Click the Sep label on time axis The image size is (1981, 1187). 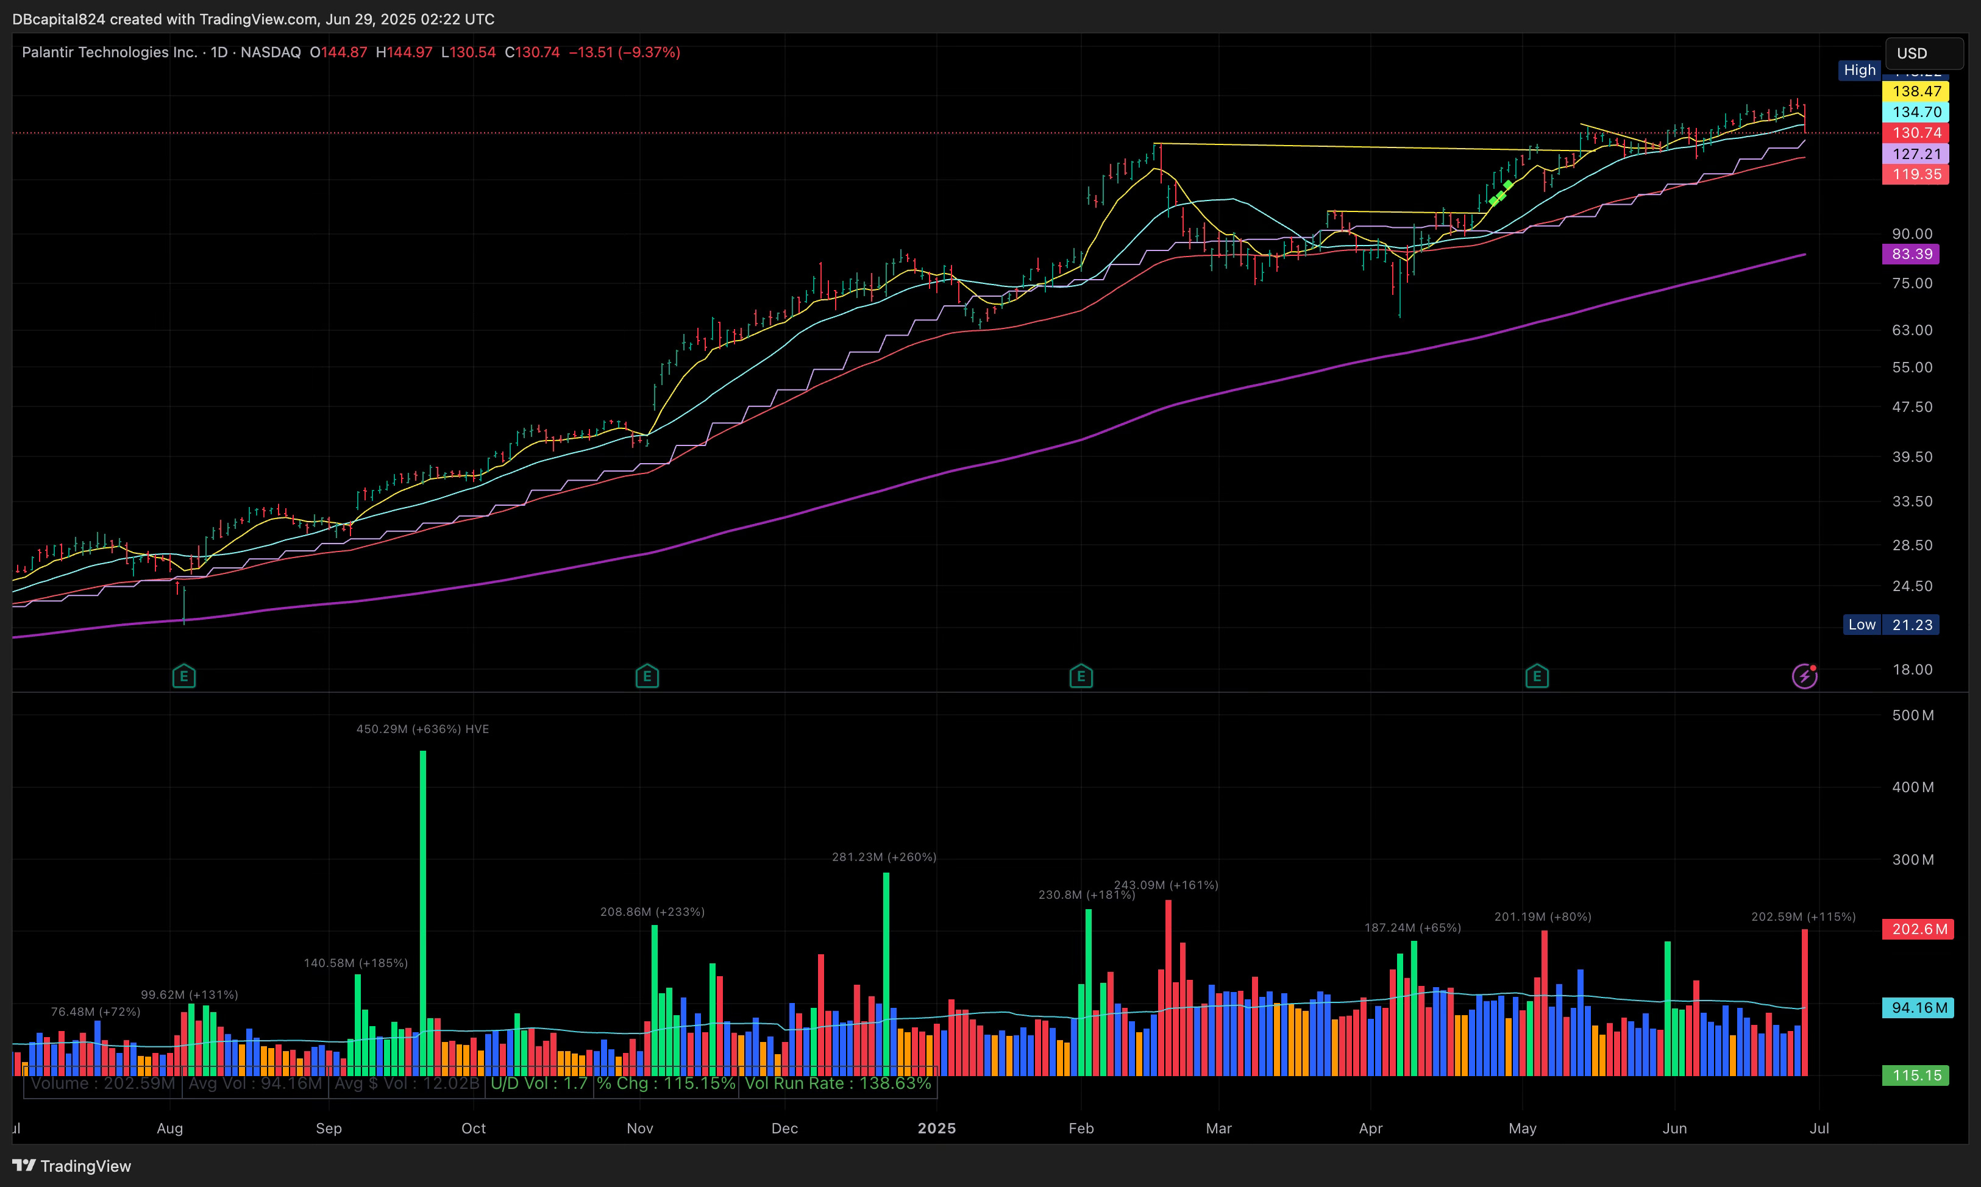329,1129
